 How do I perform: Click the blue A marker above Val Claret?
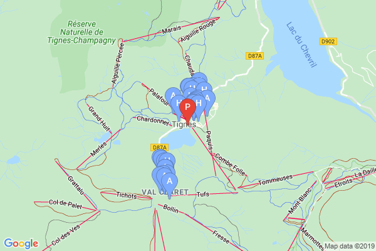[170, 181]
